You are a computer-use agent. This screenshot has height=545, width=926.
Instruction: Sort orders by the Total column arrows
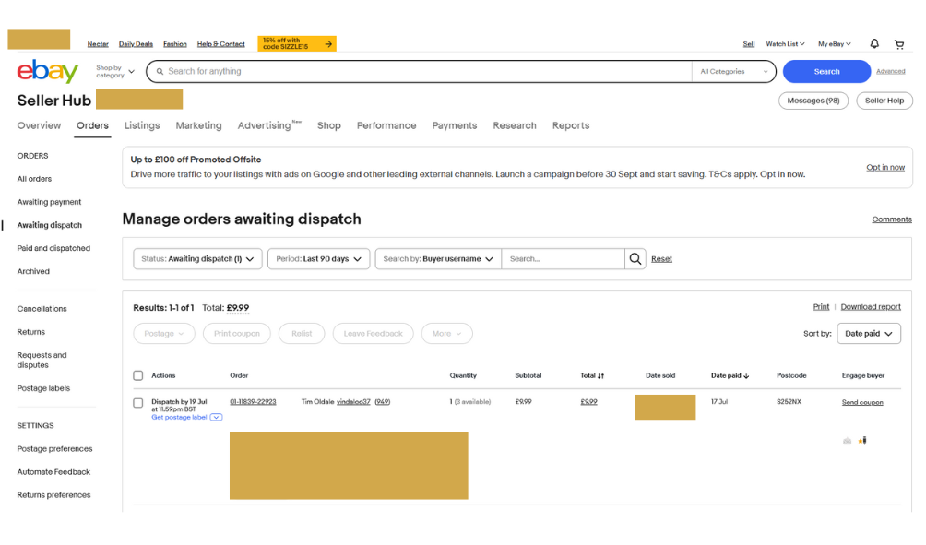click(x=600, y=376)
